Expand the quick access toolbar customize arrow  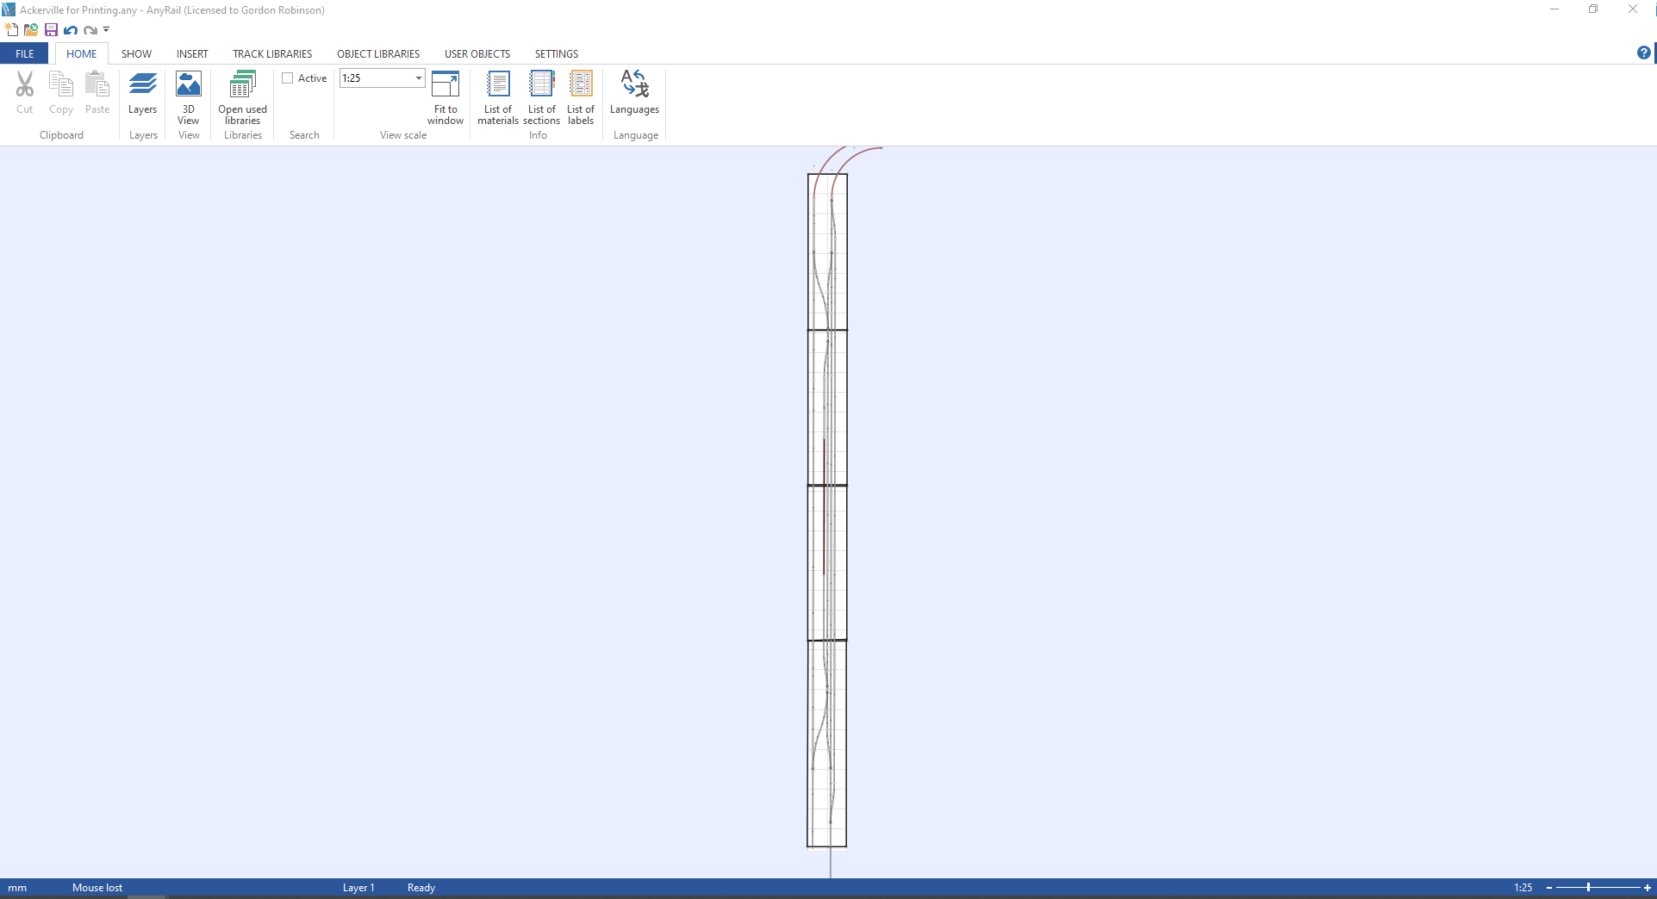tap(107, 30)
